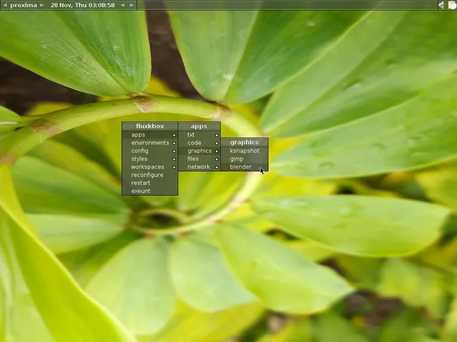Switch to previous workspace using left arrow before proxima
Viewport: 457px width, 342px height.
[4, 5]
